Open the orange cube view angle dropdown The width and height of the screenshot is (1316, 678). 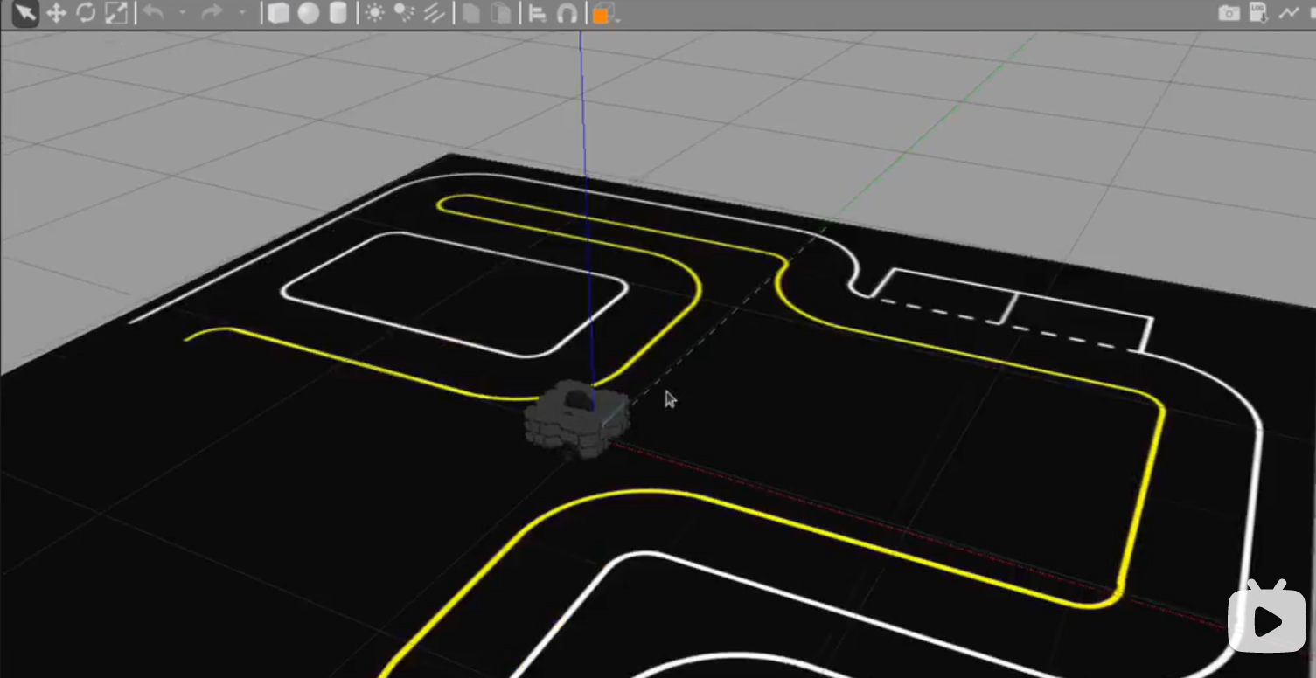tap(604, 14)
